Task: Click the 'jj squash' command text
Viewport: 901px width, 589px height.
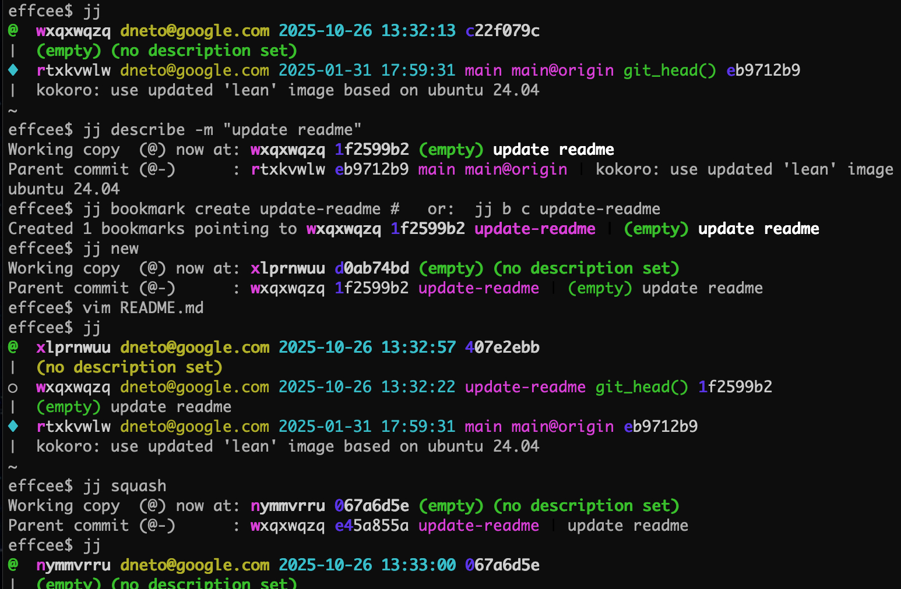Action: [124, 485]
